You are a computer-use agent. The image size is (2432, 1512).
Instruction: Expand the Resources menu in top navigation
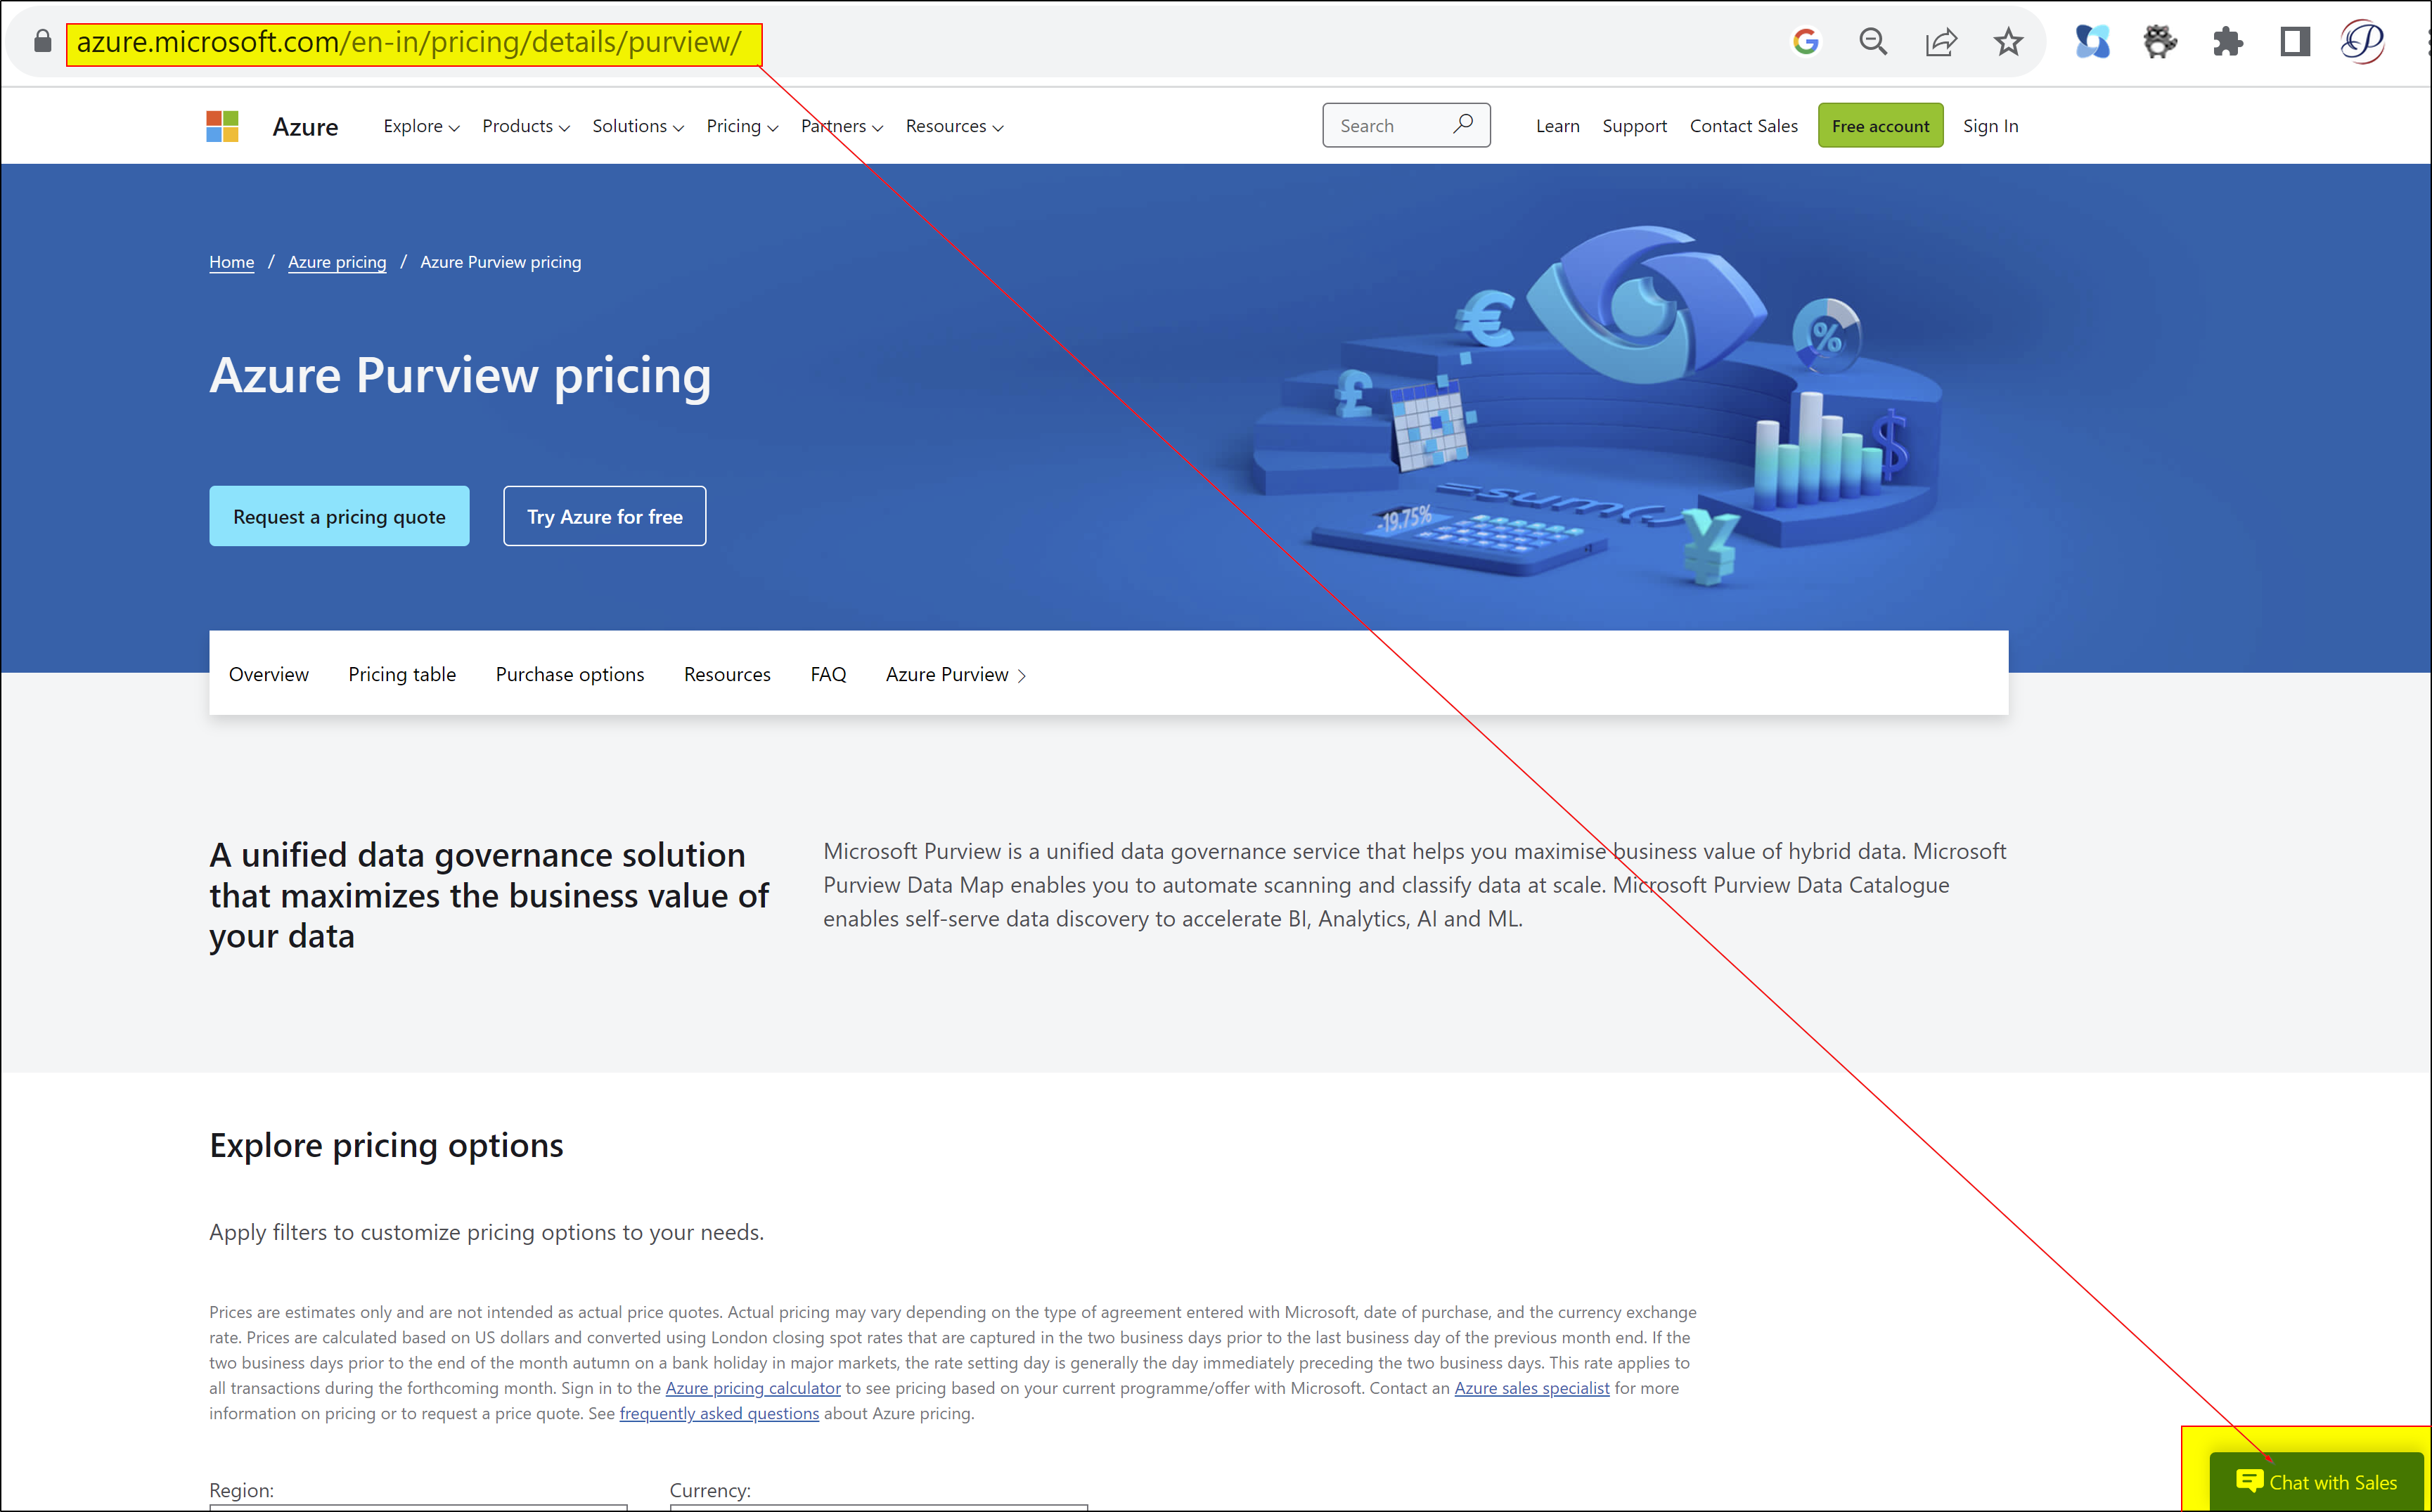[954, 126]
